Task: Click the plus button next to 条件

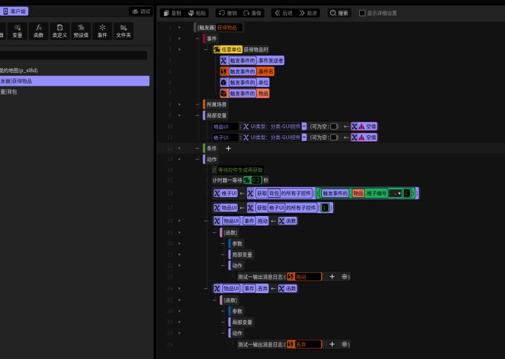Action: (228, 149)
